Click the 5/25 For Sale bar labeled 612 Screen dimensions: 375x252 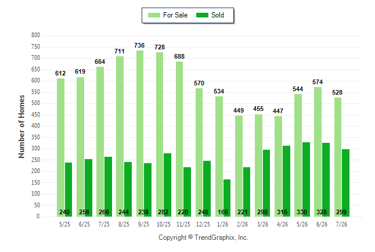[x=61, y=147]
